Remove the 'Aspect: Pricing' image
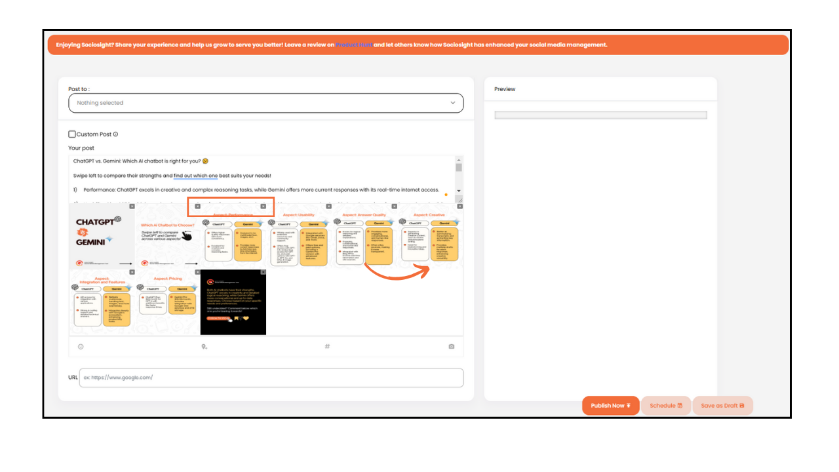The image size is (839, 472). click(x=197, y=272)
